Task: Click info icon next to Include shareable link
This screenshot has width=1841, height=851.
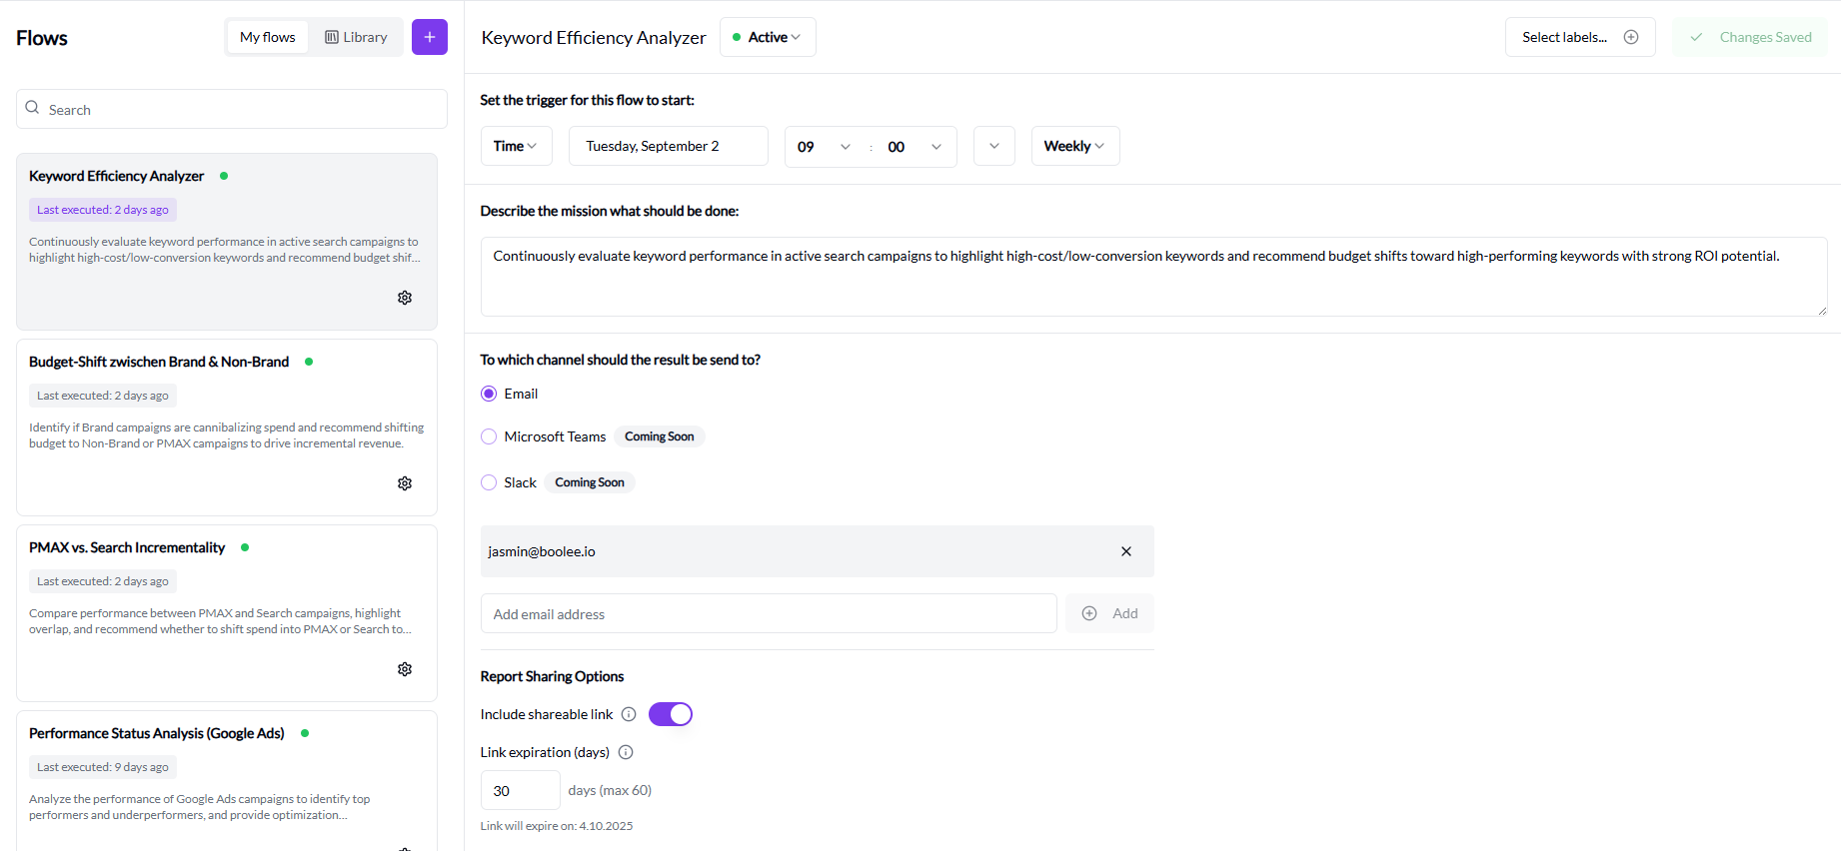Action: point(629,714)
